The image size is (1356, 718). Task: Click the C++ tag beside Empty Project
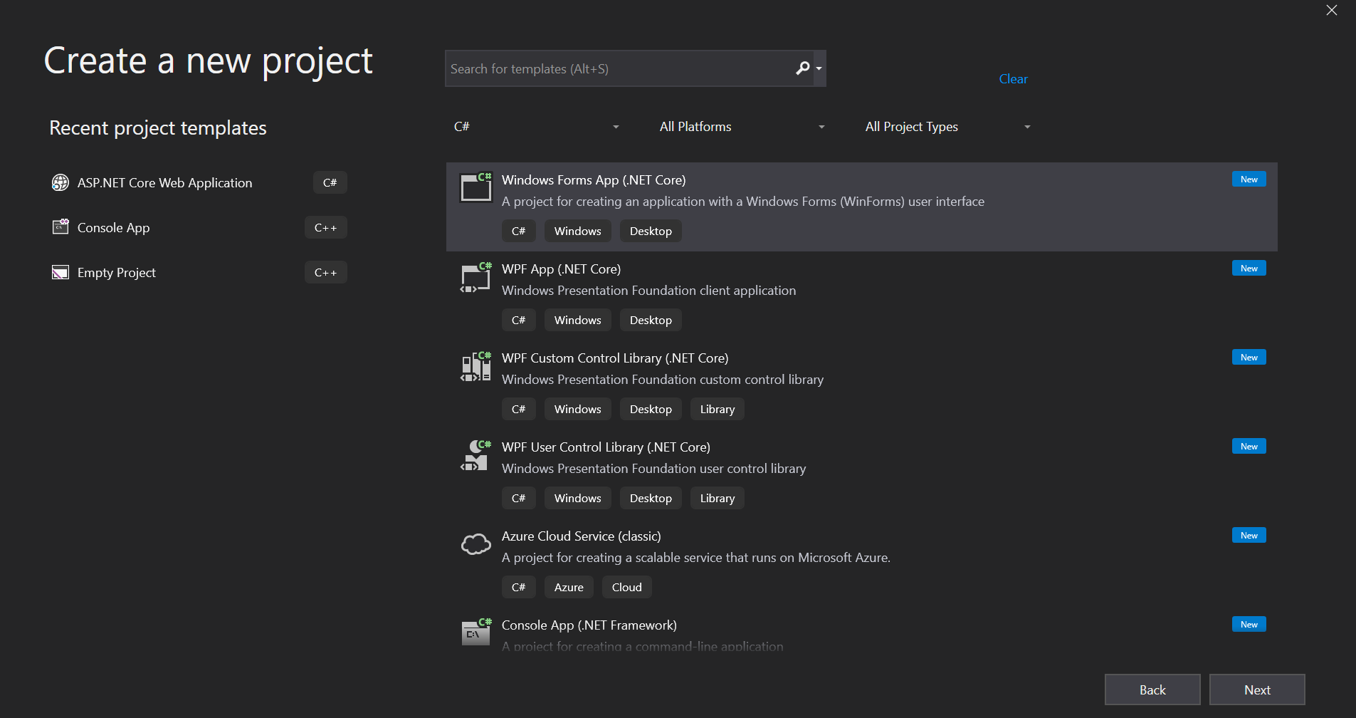326,273
